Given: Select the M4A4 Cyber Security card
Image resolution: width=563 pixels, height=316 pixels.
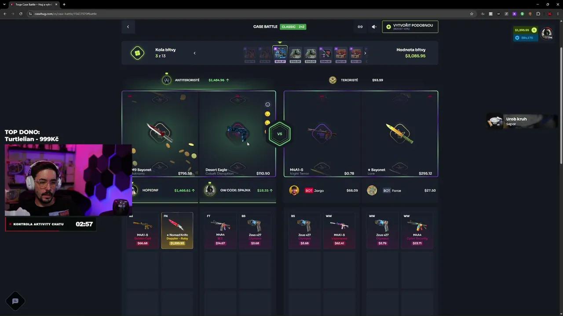Looking at the screenshot, I should [417, 230].
